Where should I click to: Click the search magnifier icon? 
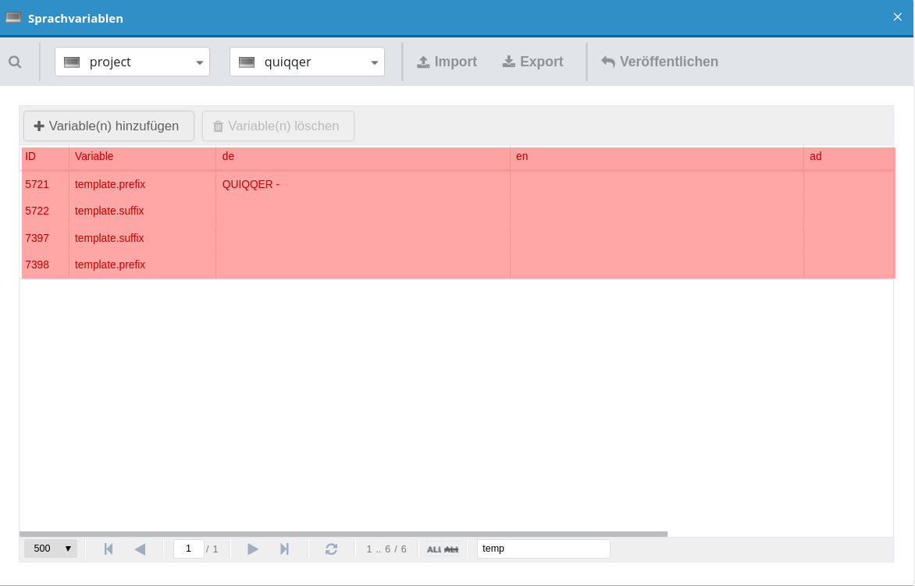[x=15, y=62]
